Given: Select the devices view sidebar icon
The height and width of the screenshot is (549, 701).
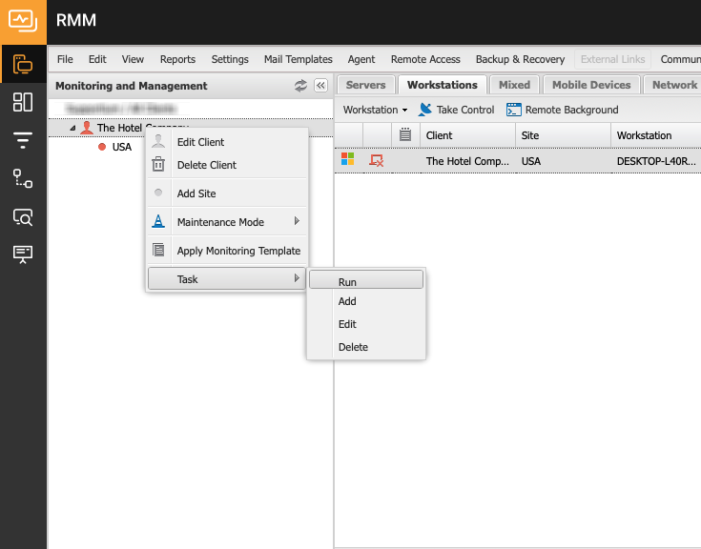Looking at the screenshot, I should click(23, 64).
